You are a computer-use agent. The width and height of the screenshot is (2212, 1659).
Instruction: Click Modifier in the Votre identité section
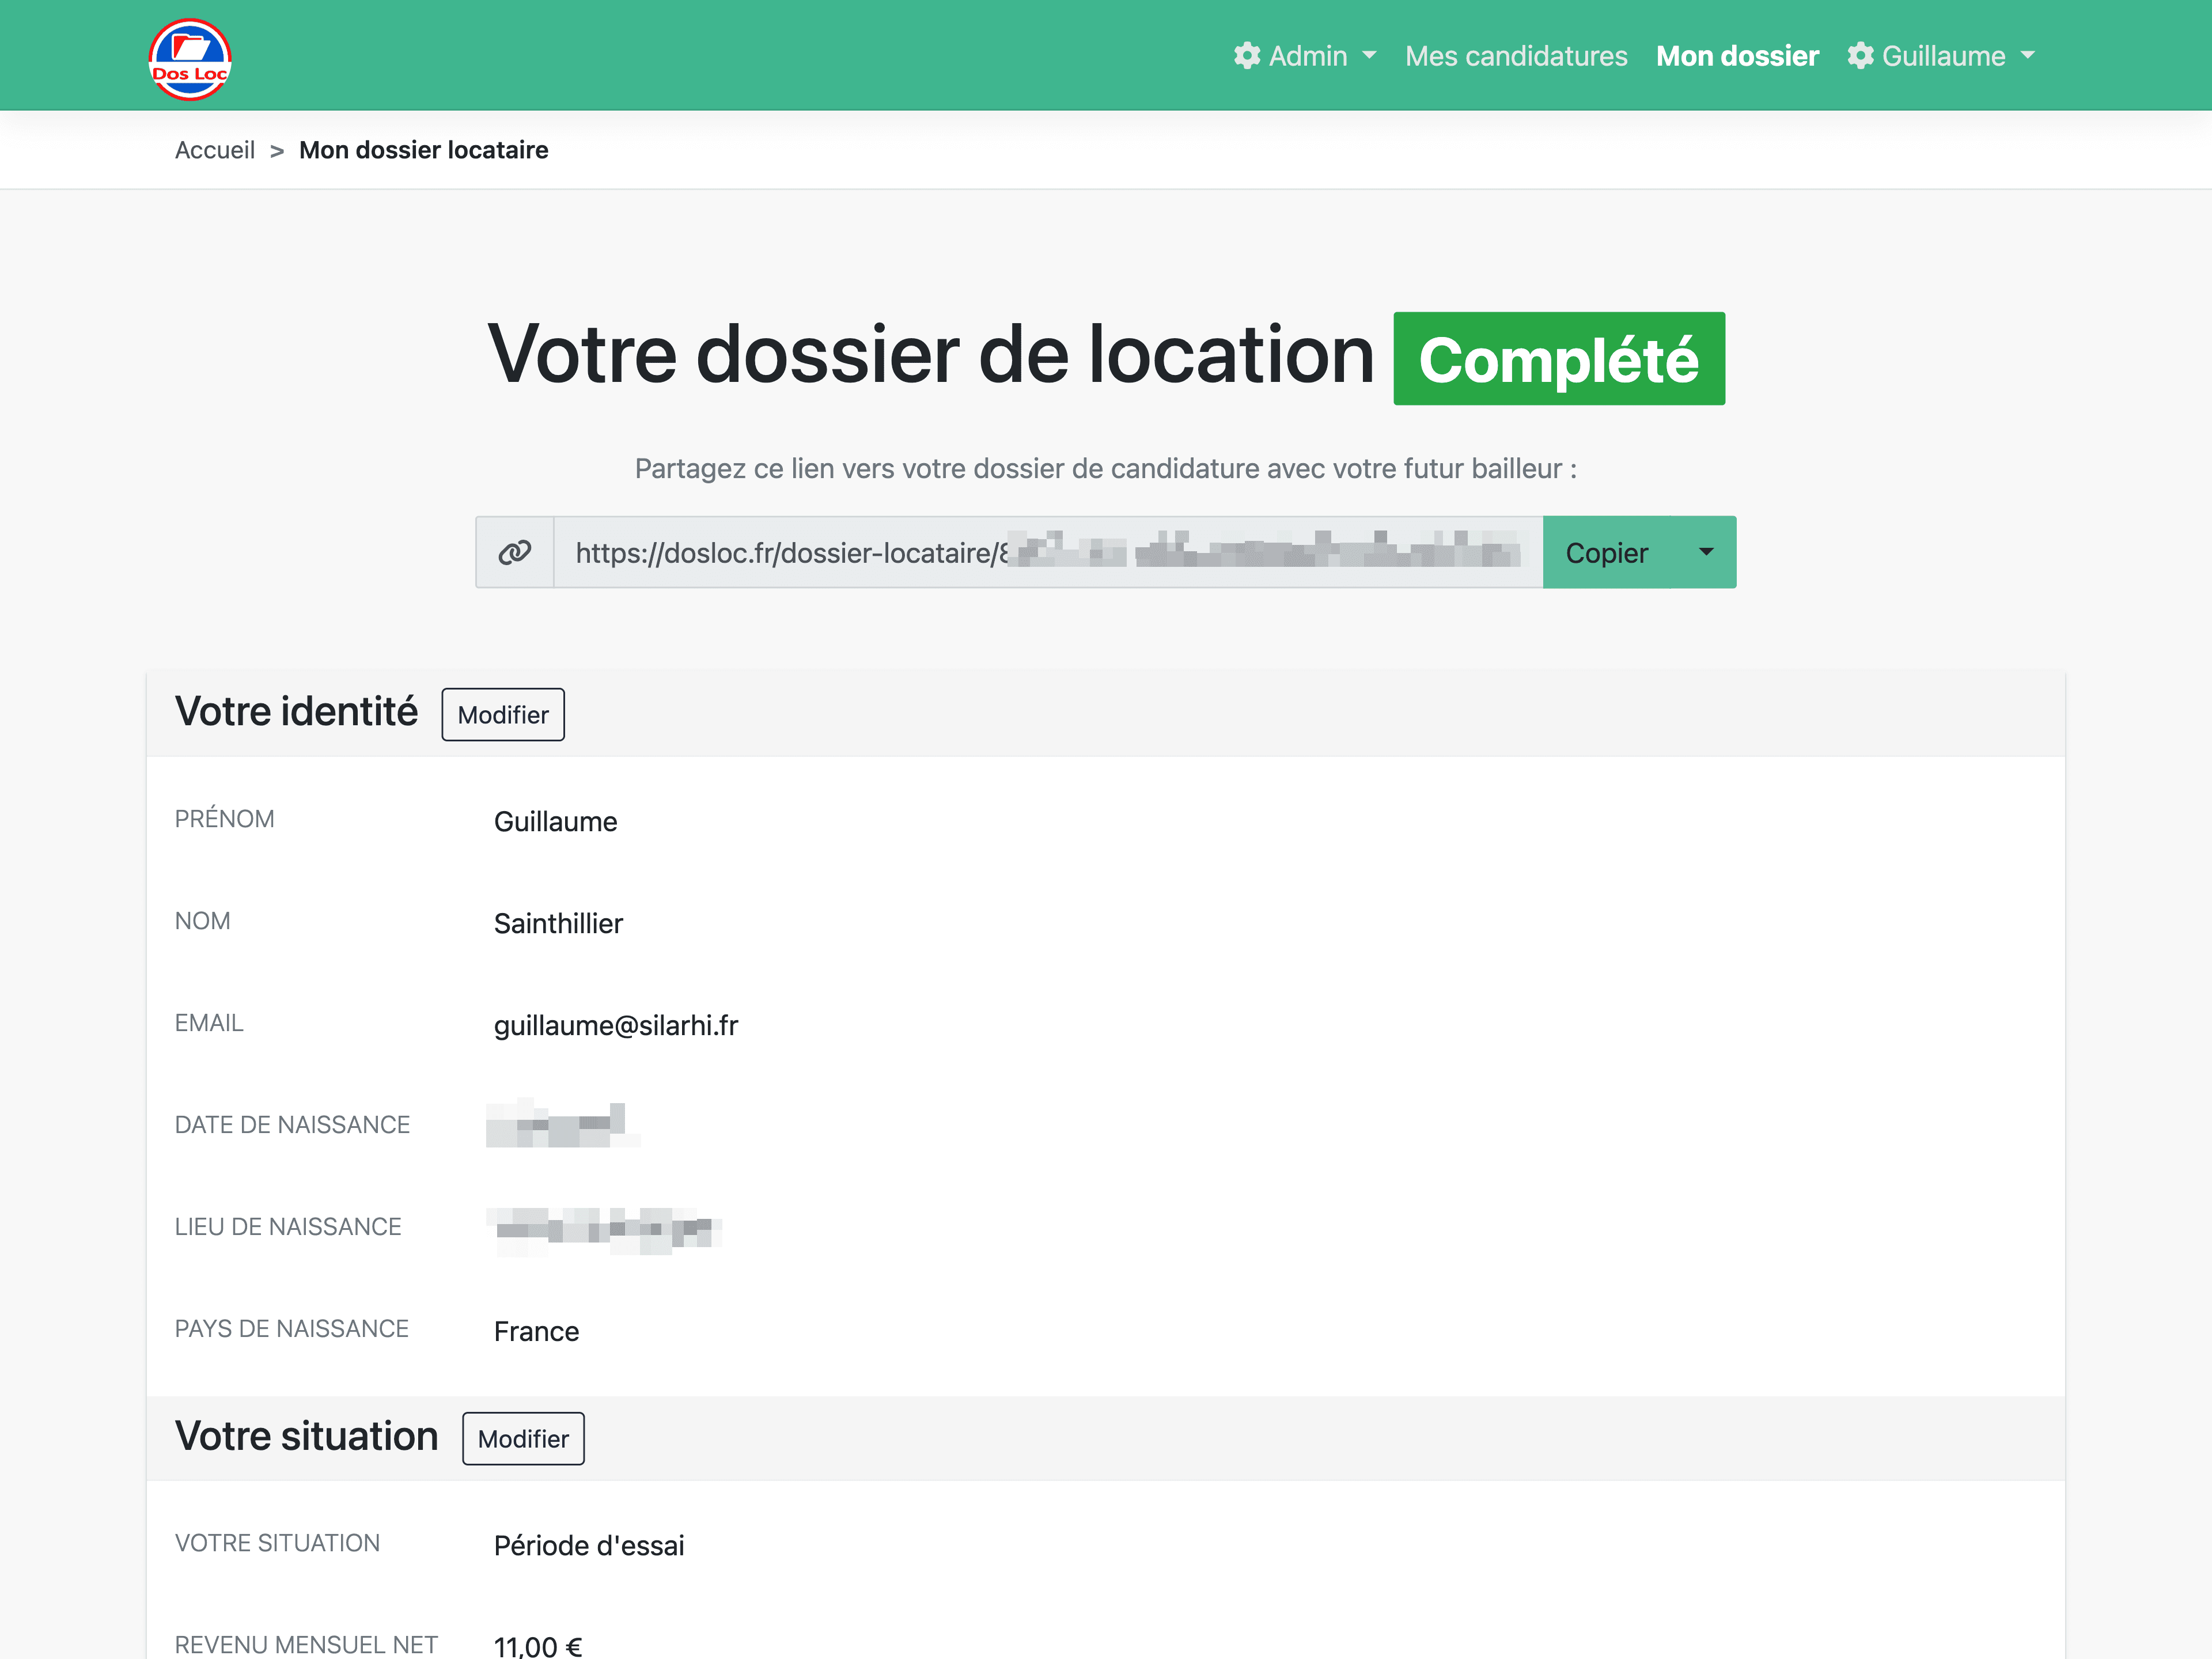click(x=502, y=714)
